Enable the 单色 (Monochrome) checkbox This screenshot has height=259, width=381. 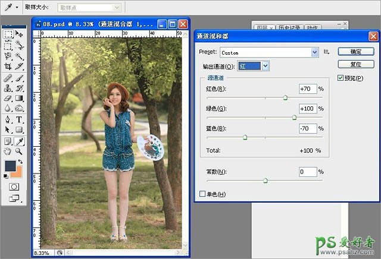[x=202, y=194]
